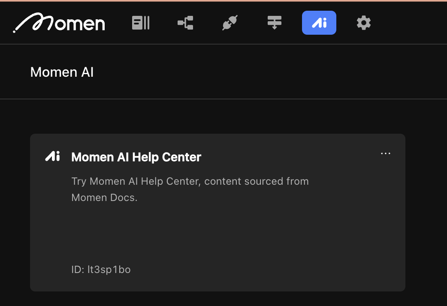
Task: Select the ID lt3sp1bo text
Action: 101,270
